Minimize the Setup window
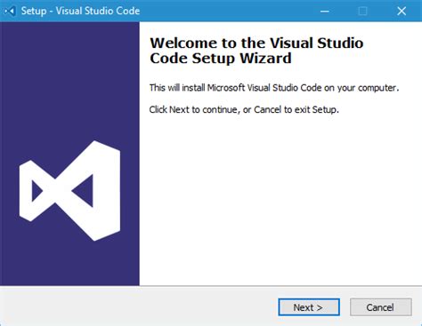 pos(325,11)
